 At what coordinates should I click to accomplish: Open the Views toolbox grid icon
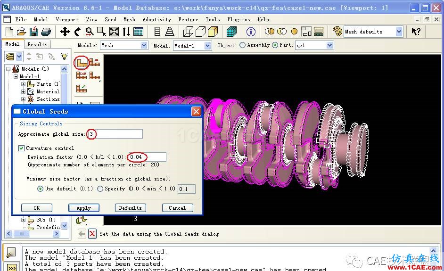click(138, 32)
